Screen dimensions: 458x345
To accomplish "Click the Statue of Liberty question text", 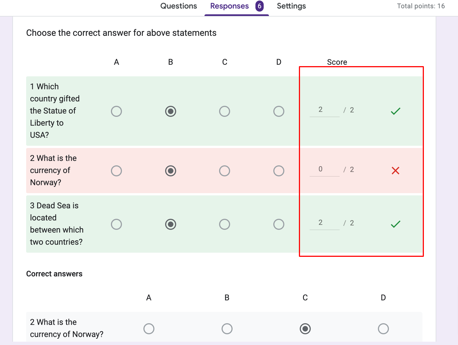I will click(54, 111).
